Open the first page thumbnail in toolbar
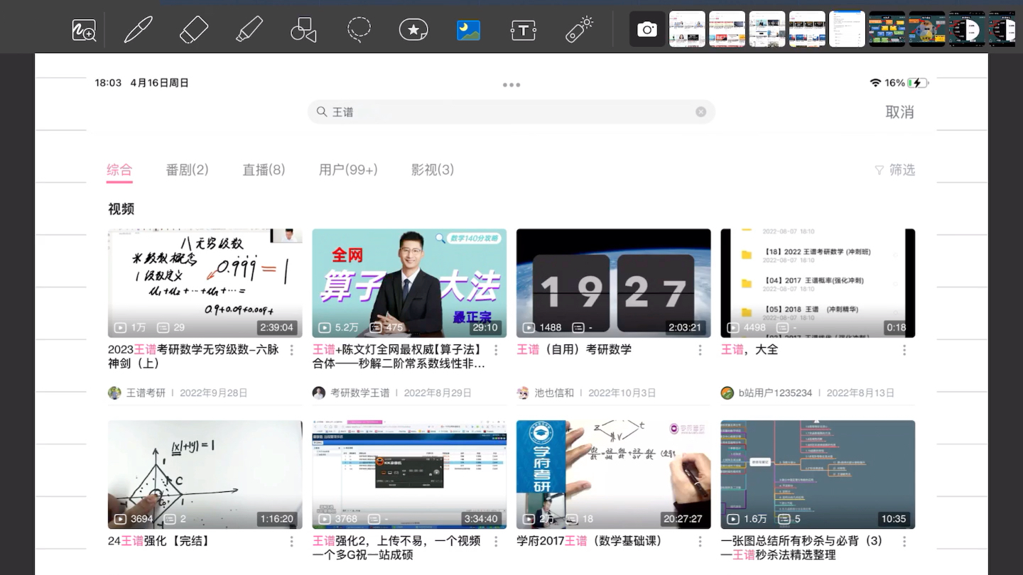The width and height of the screenshot is (1023, 575). [x=687, y=29]
